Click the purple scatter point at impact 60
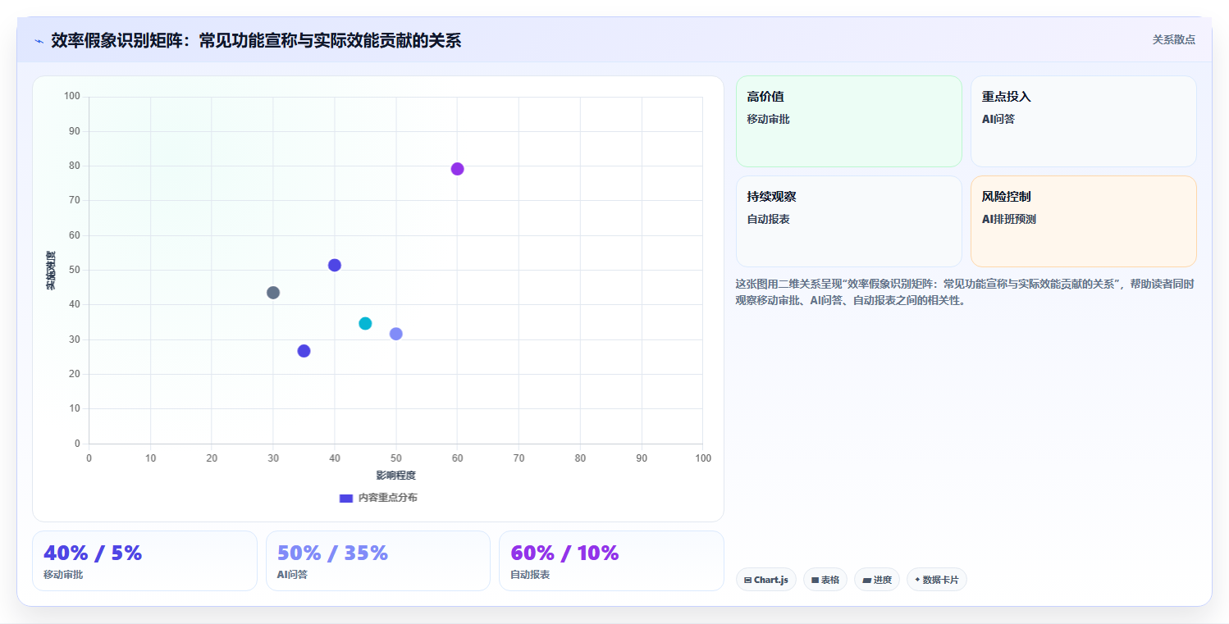This screenshot has width=1229, height=624. tap(457, 169)
